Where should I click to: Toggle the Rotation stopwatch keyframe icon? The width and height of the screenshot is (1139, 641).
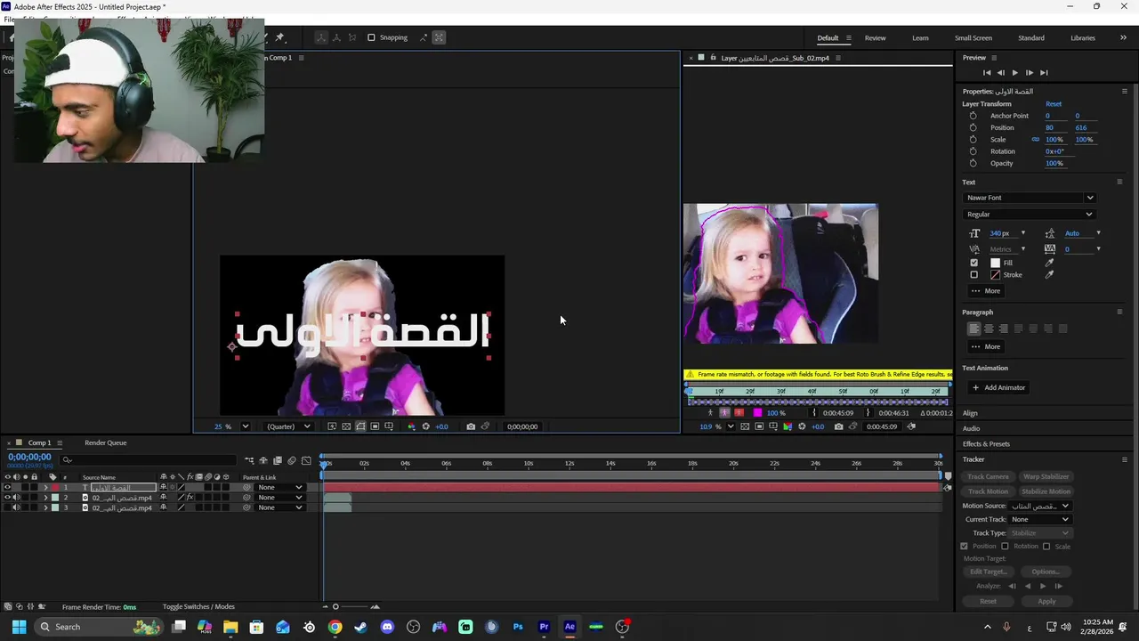point(973,151)
